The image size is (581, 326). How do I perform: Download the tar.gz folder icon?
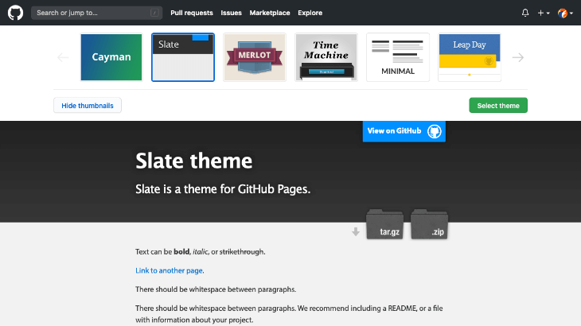click(384, 224)
